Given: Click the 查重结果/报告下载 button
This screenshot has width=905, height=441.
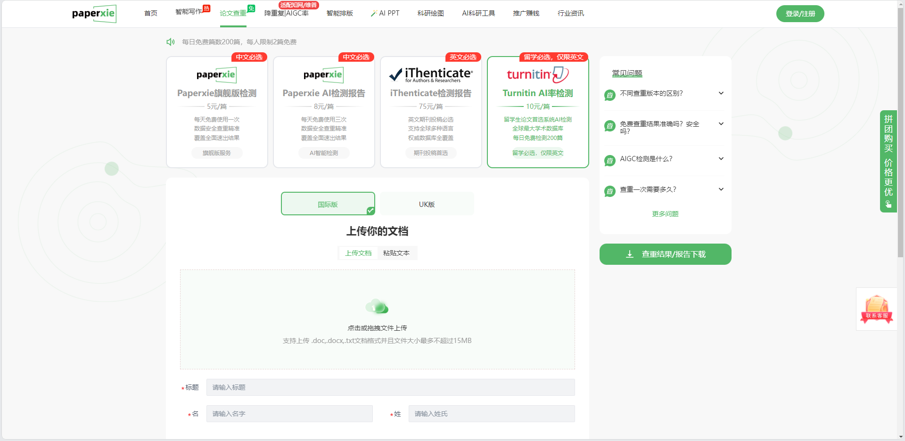Looking at the screenshot, I should pos(665,254).
